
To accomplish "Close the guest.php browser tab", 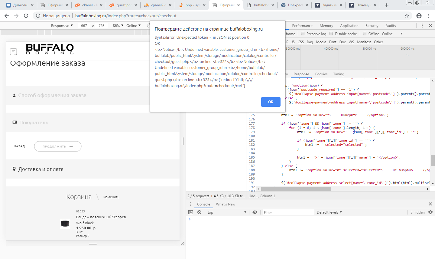I will click(x=135, y=5).
